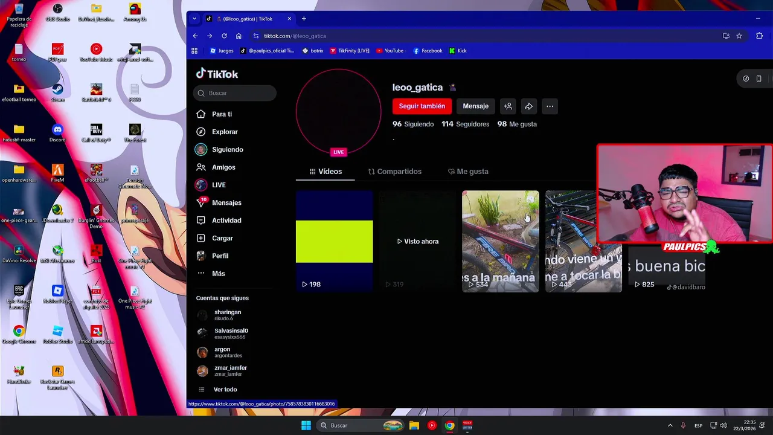The image size is (773, 435).
Task: Close the leoo_gatica TikTok tab
Action: pos(289,19)
